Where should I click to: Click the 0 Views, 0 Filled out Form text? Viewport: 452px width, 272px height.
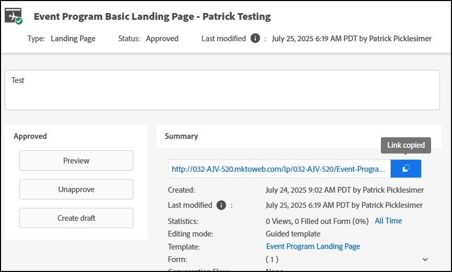[317, 221]
